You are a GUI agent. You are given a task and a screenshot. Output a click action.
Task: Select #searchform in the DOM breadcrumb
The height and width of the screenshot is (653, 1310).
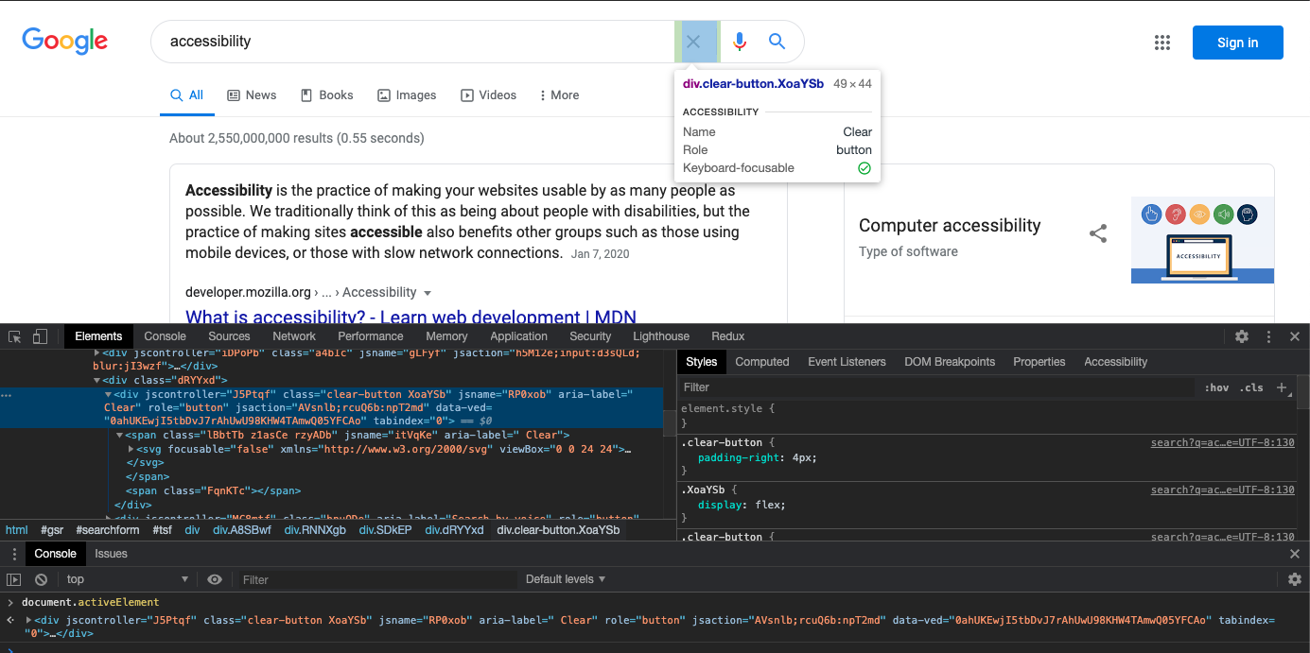click(108, 530)
